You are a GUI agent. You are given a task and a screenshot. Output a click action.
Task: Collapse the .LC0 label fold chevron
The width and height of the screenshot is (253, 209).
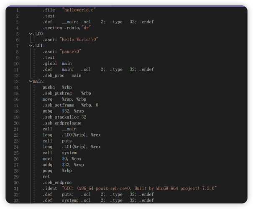click(x=31, y=34)
